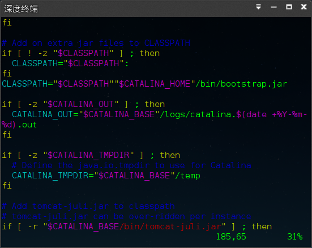The width and height of the screenshot is (312, 248).
Task: Click the 'if [ -r' start of last line
Action: click(x=20, y=226)
